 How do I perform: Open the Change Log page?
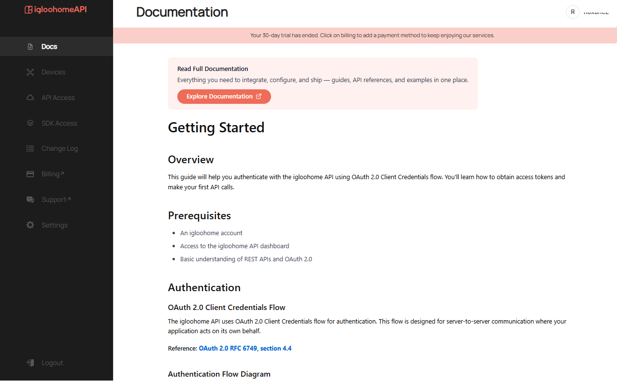tap(57, 148)
